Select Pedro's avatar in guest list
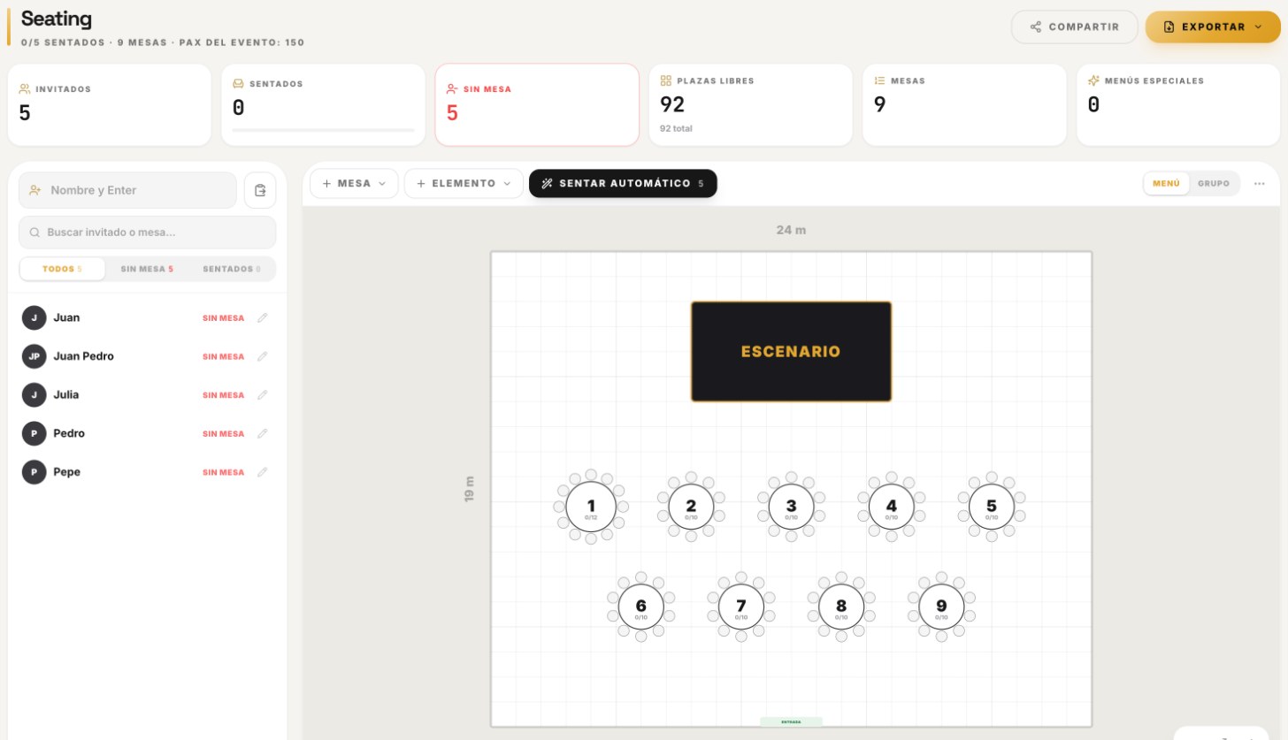The image size is (1288, 740). (x=34, y=433)
